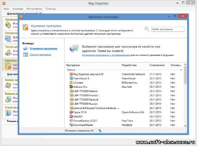The image size is (197, 146).
Task: Sort by Установлена column header
Action: click(157, 65)
